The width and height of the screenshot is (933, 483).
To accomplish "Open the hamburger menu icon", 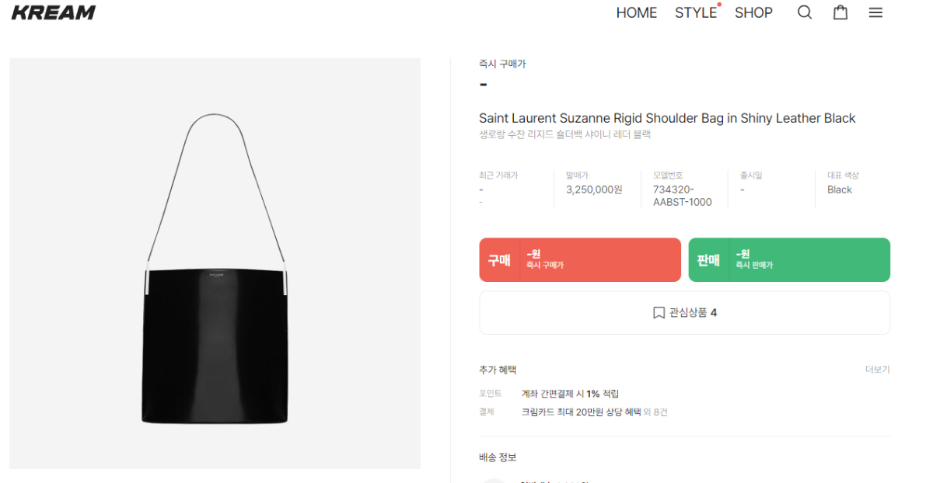I will tap(875, 12).
